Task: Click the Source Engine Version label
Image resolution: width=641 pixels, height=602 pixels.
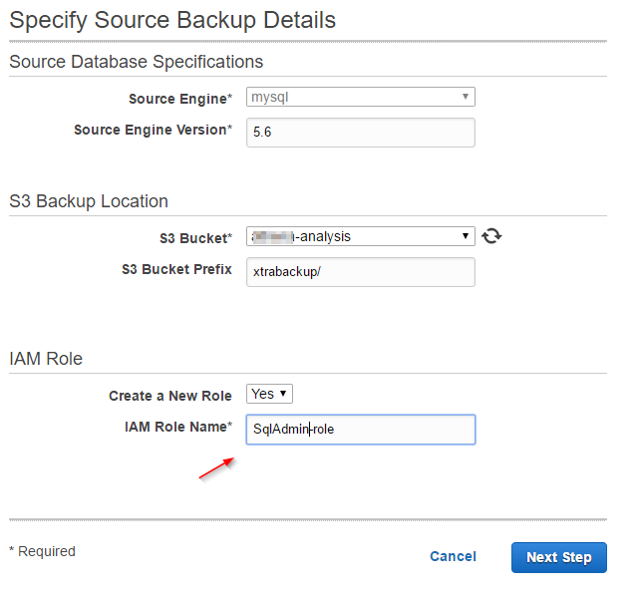Action: tap(153, 130)
